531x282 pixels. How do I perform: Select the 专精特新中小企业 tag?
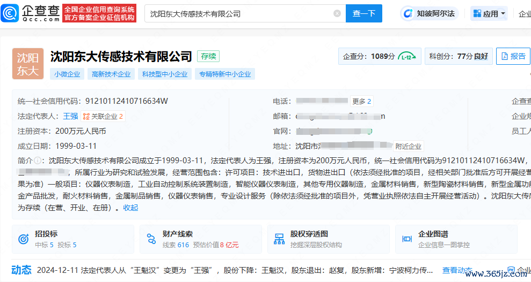tap(225, 74)
